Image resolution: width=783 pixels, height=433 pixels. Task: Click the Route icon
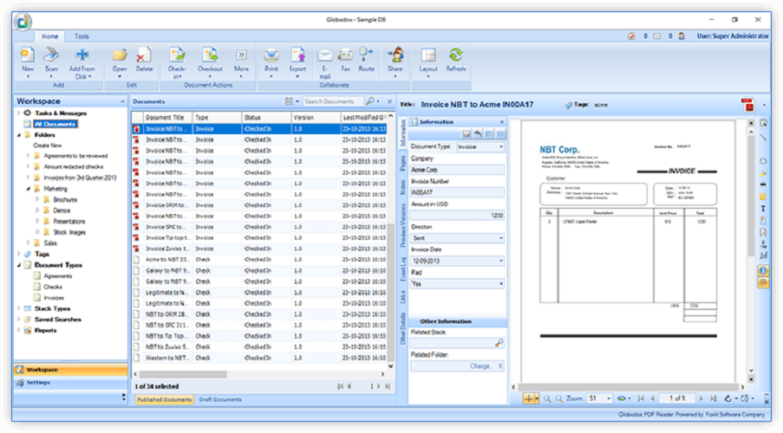pos(366,55)
